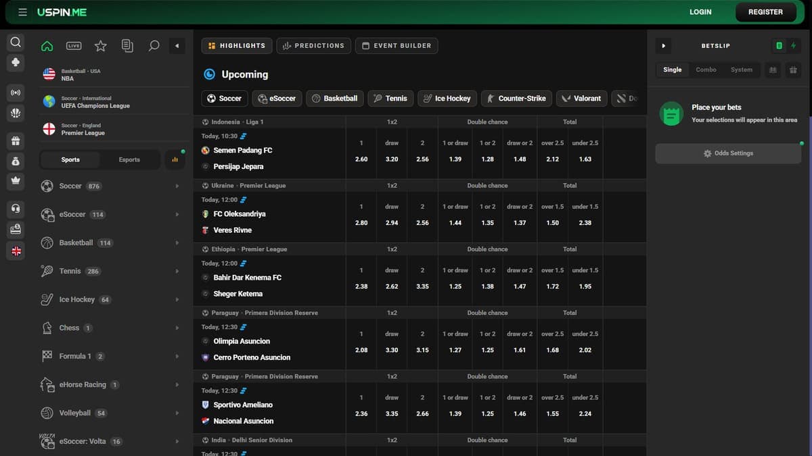Filter upcoming events by Soccer chip
This screenshot has width=812, height=456.
(225, 99)
